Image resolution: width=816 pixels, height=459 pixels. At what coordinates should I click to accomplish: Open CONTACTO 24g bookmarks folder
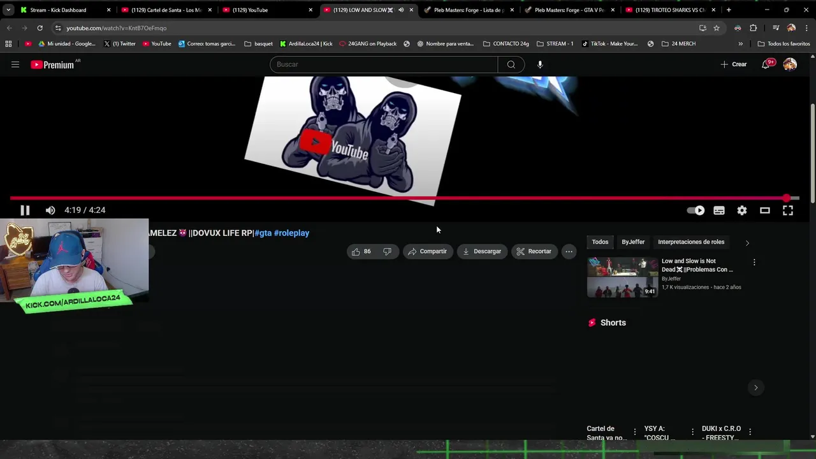click(x=506, y=44)
